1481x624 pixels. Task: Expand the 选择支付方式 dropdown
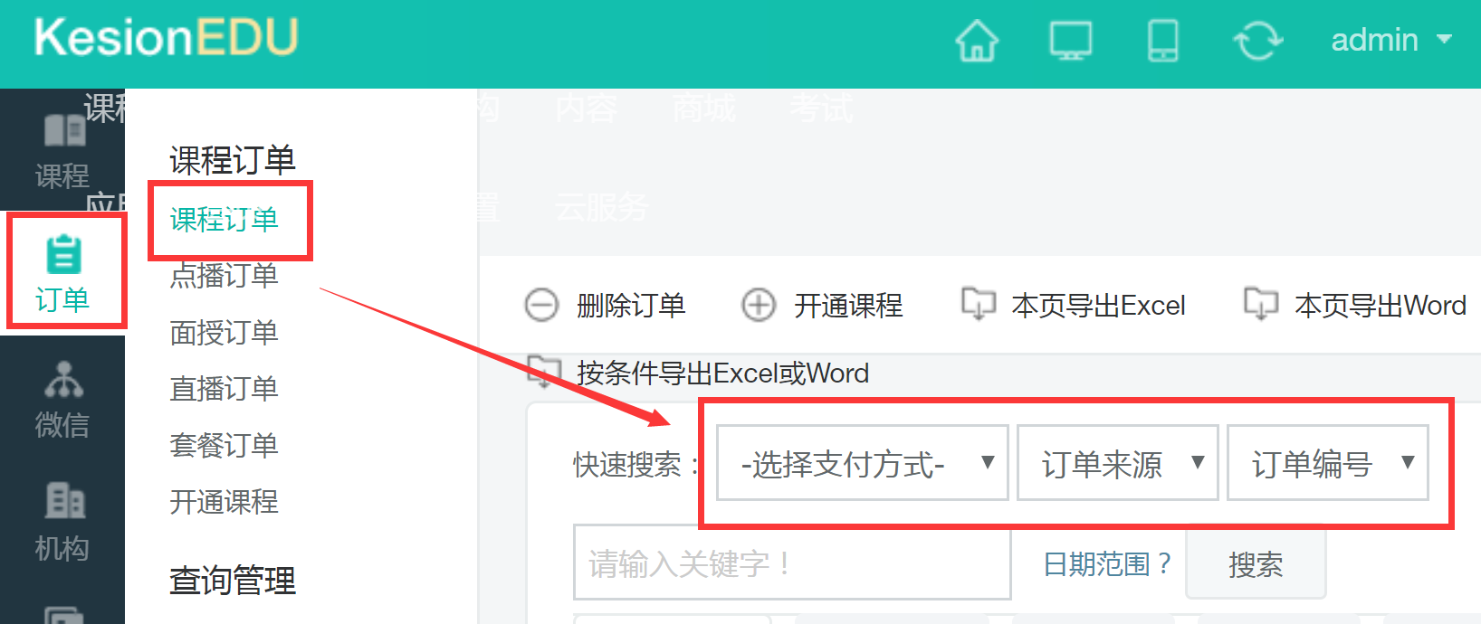pos(862,463)
